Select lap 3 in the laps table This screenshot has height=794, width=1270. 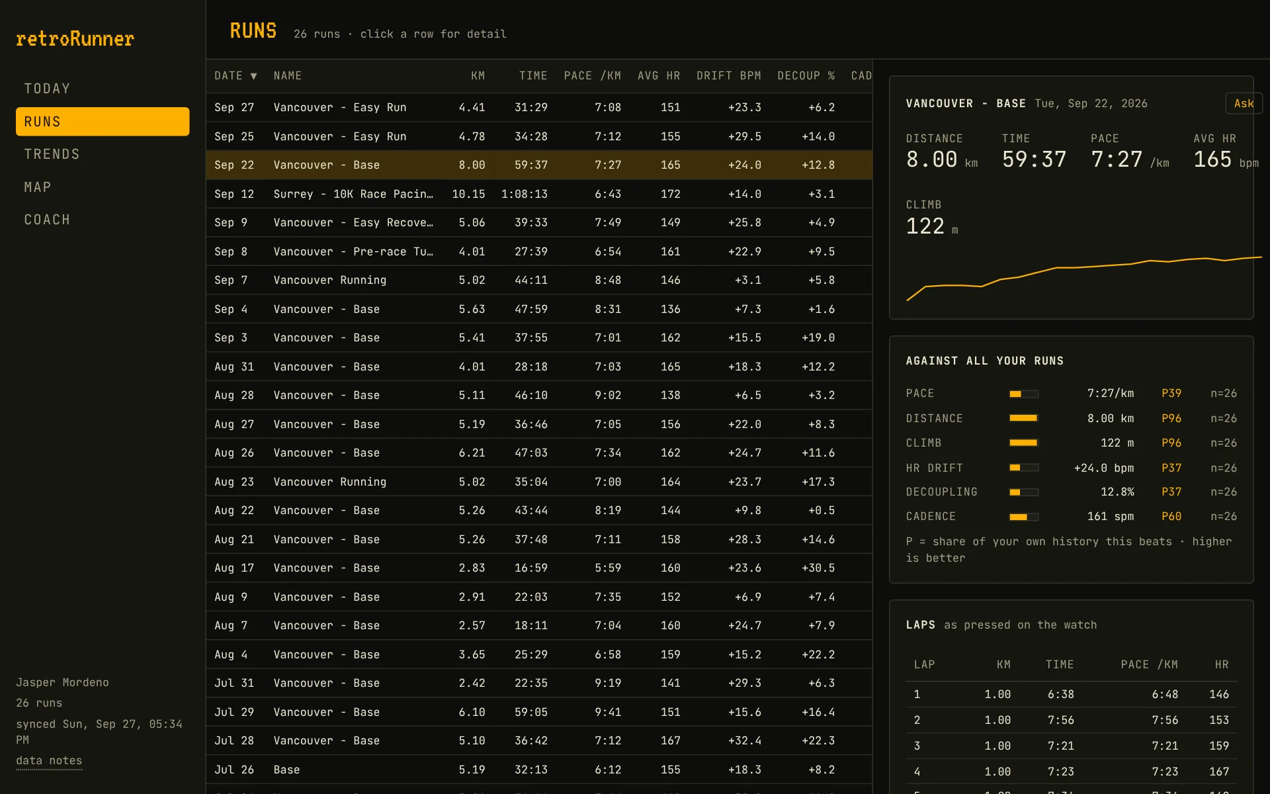pos(1072,746)
